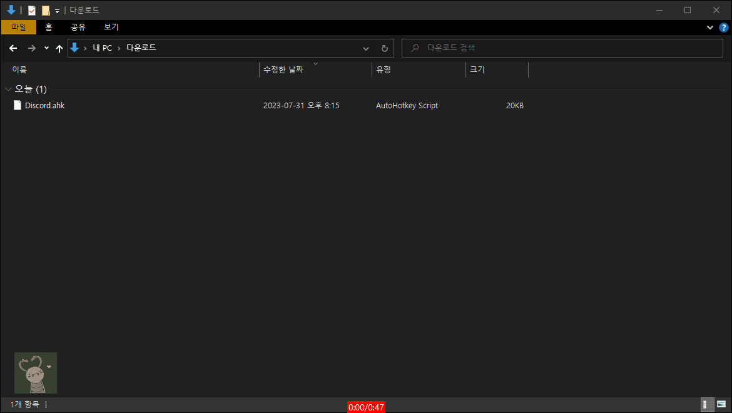
Task: Switch to the 홈 ribbon tab
Action: point(49,27)
